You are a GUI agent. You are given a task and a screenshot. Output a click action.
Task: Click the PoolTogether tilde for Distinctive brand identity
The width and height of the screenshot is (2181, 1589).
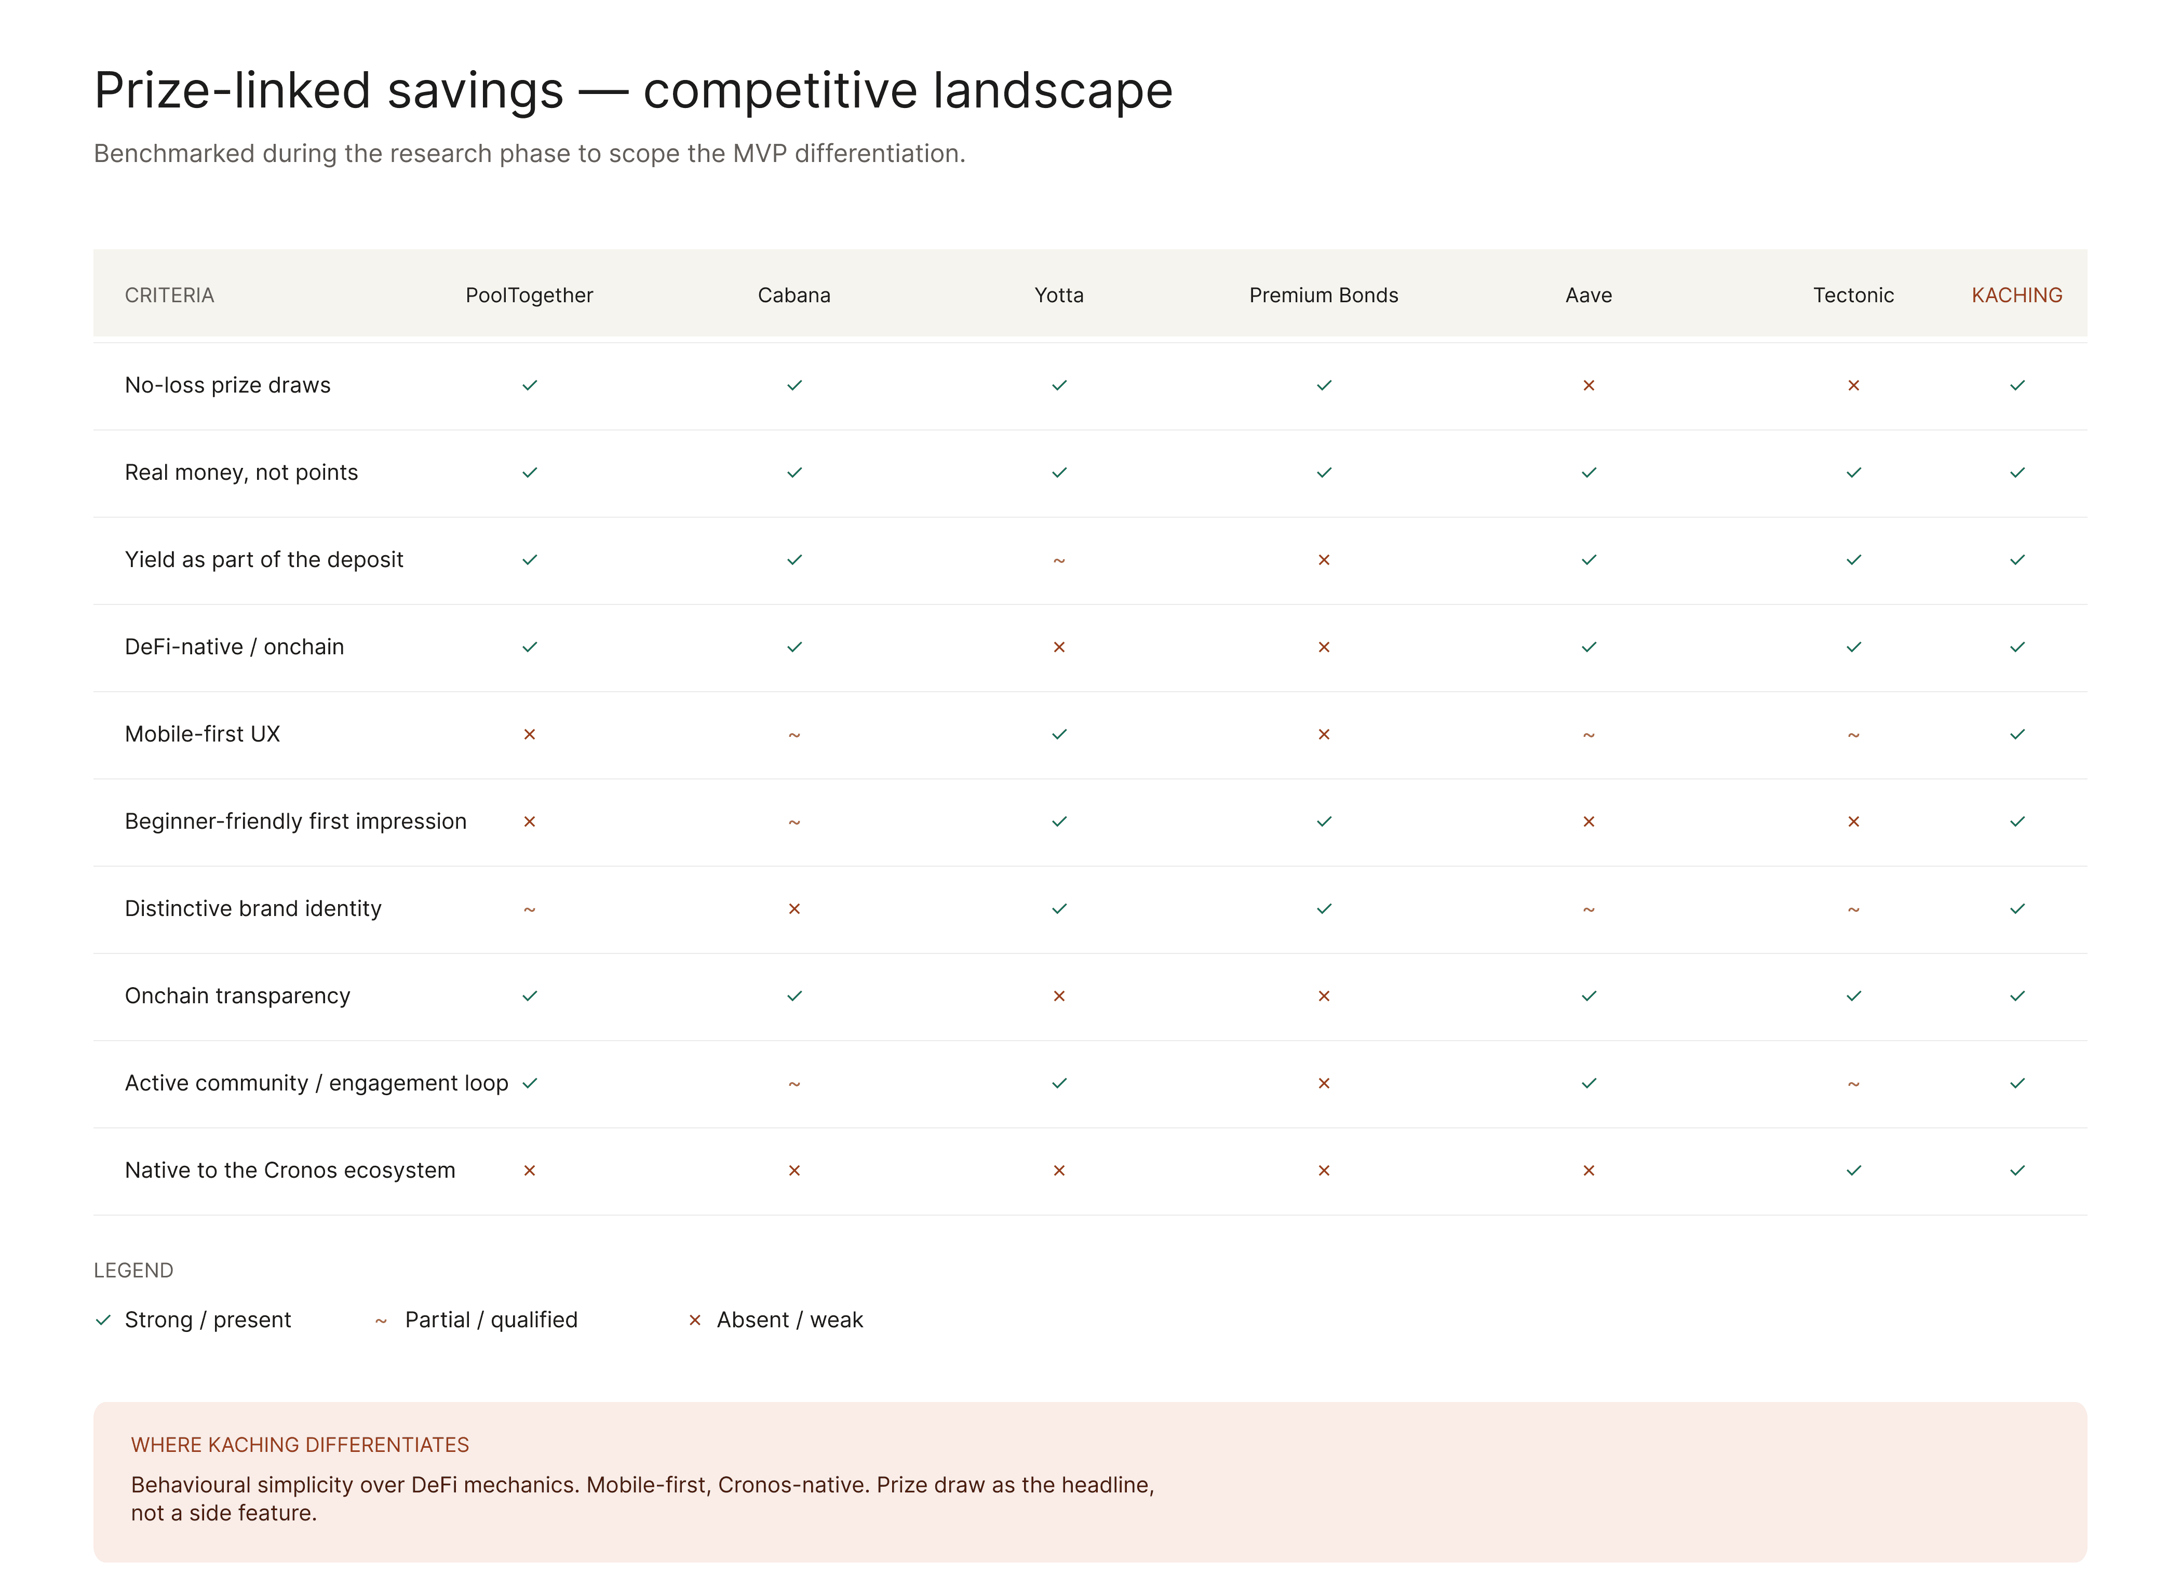(x=529, y=909)
